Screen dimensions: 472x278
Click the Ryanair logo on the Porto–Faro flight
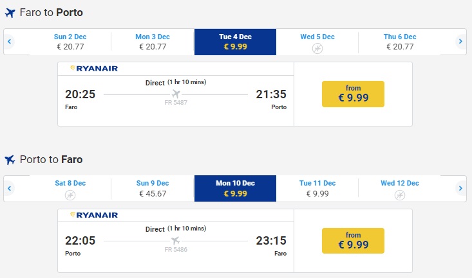click(97, 214)
